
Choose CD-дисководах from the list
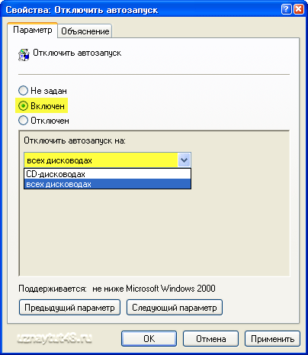click(x=107, y=174)
